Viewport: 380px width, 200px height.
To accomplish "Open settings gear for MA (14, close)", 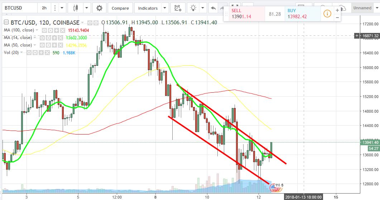I will (48, 38).
